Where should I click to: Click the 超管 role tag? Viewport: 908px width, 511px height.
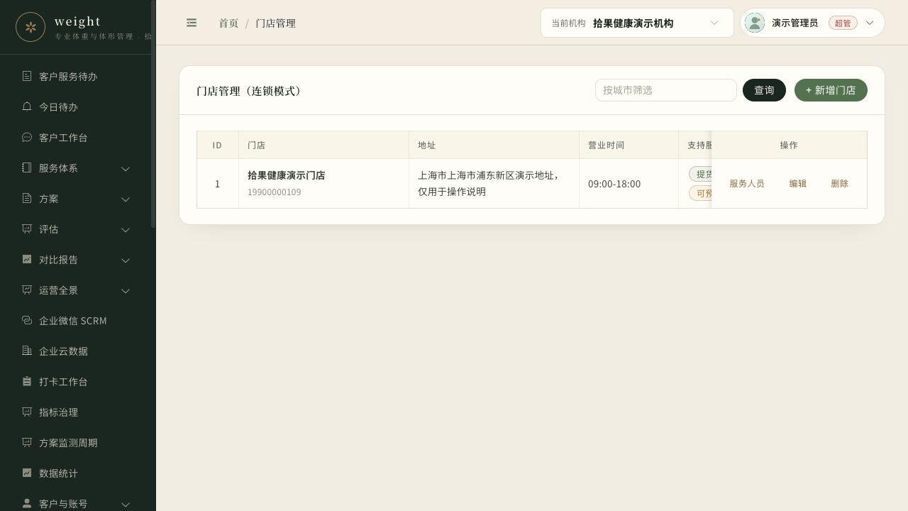[843, 23]
